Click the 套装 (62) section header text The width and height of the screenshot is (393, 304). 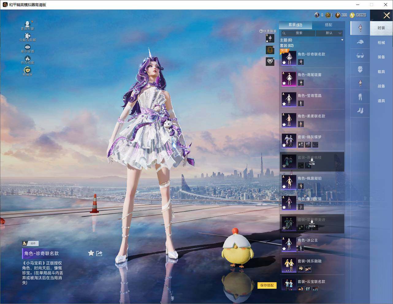287,46
